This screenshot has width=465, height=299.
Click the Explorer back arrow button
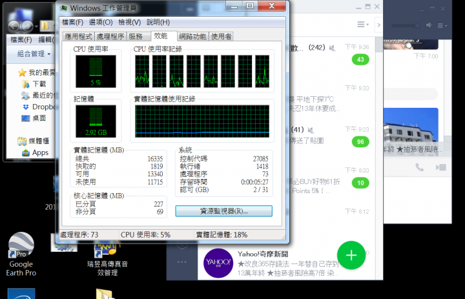(x=14, y=26)
